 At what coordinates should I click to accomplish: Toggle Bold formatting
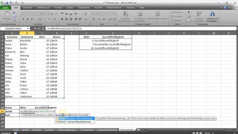[23, 19]
